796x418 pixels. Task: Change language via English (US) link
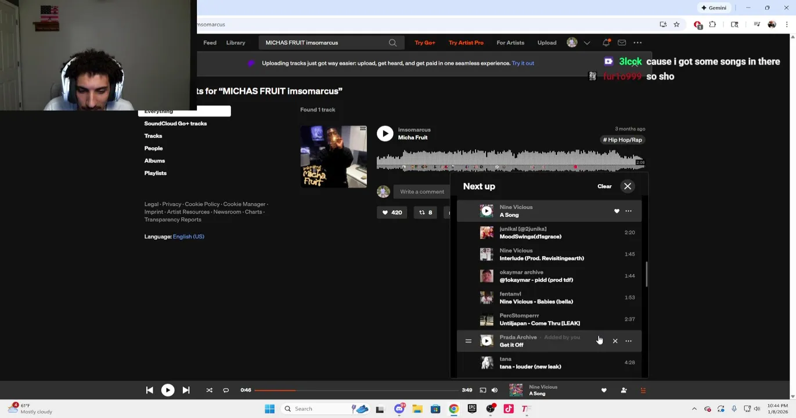(x=188, y=236)
